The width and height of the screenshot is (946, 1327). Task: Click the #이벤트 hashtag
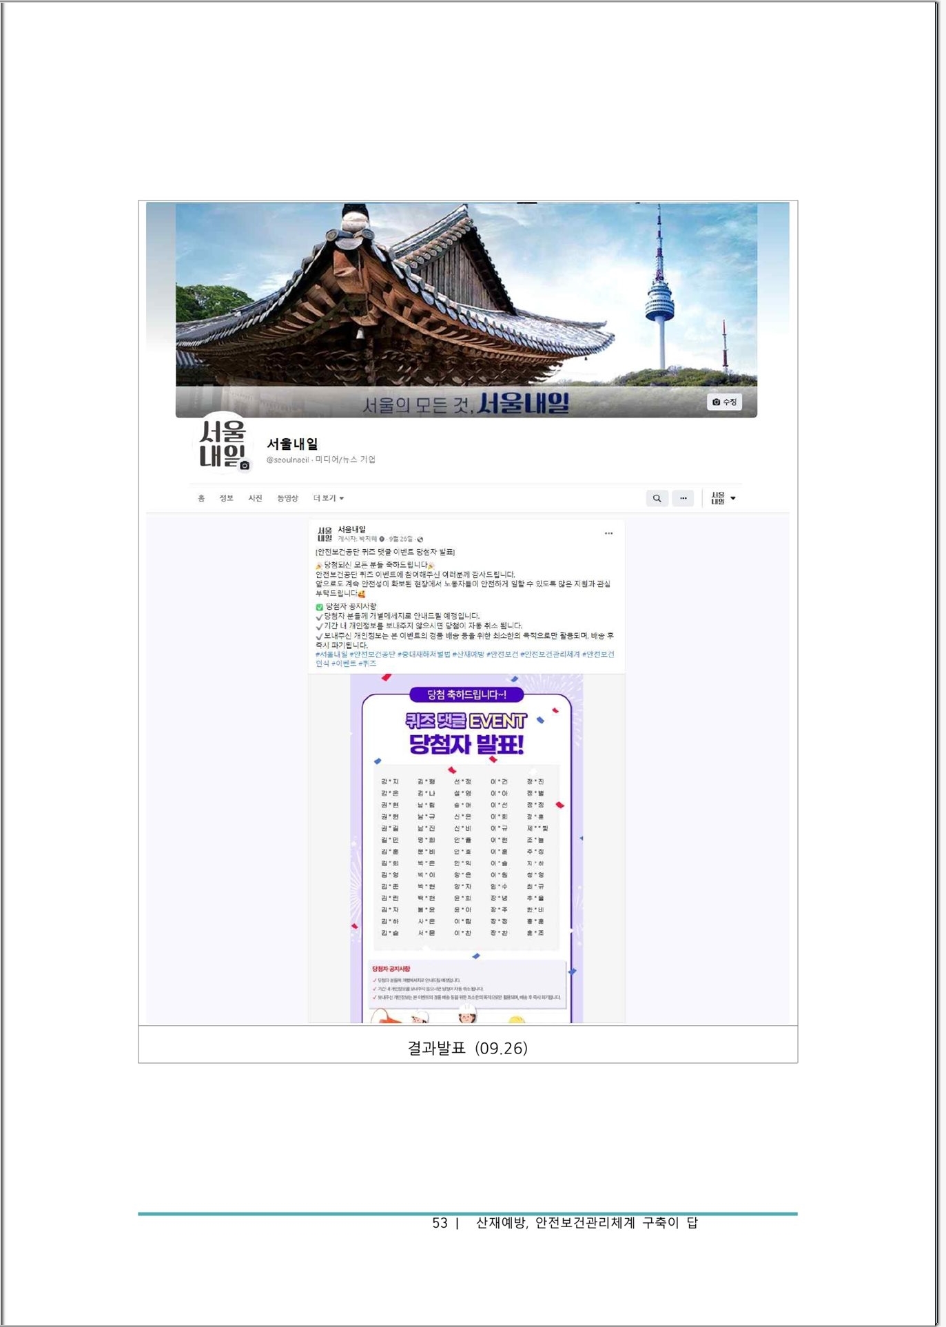[344, 663]
